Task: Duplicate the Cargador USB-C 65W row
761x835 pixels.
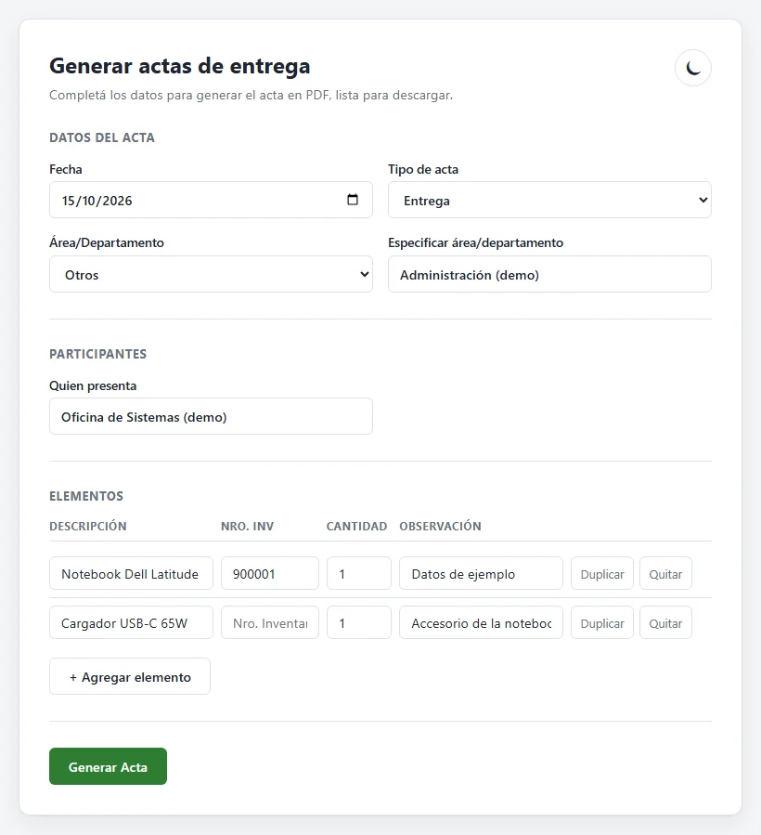Action: [x=602, y=622]
